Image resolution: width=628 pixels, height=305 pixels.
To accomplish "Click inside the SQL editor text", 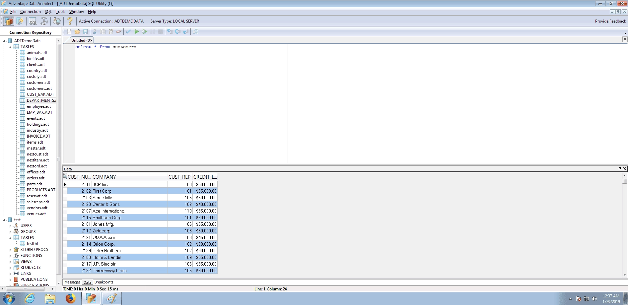I will (105, 47).
